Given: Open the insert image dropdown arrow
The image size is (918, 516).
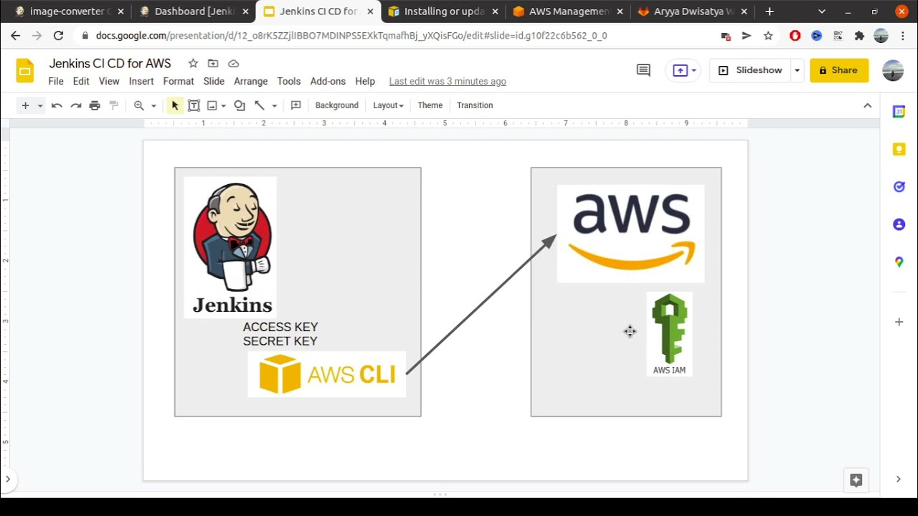Looking at the screenshot, I should point(224,105).
